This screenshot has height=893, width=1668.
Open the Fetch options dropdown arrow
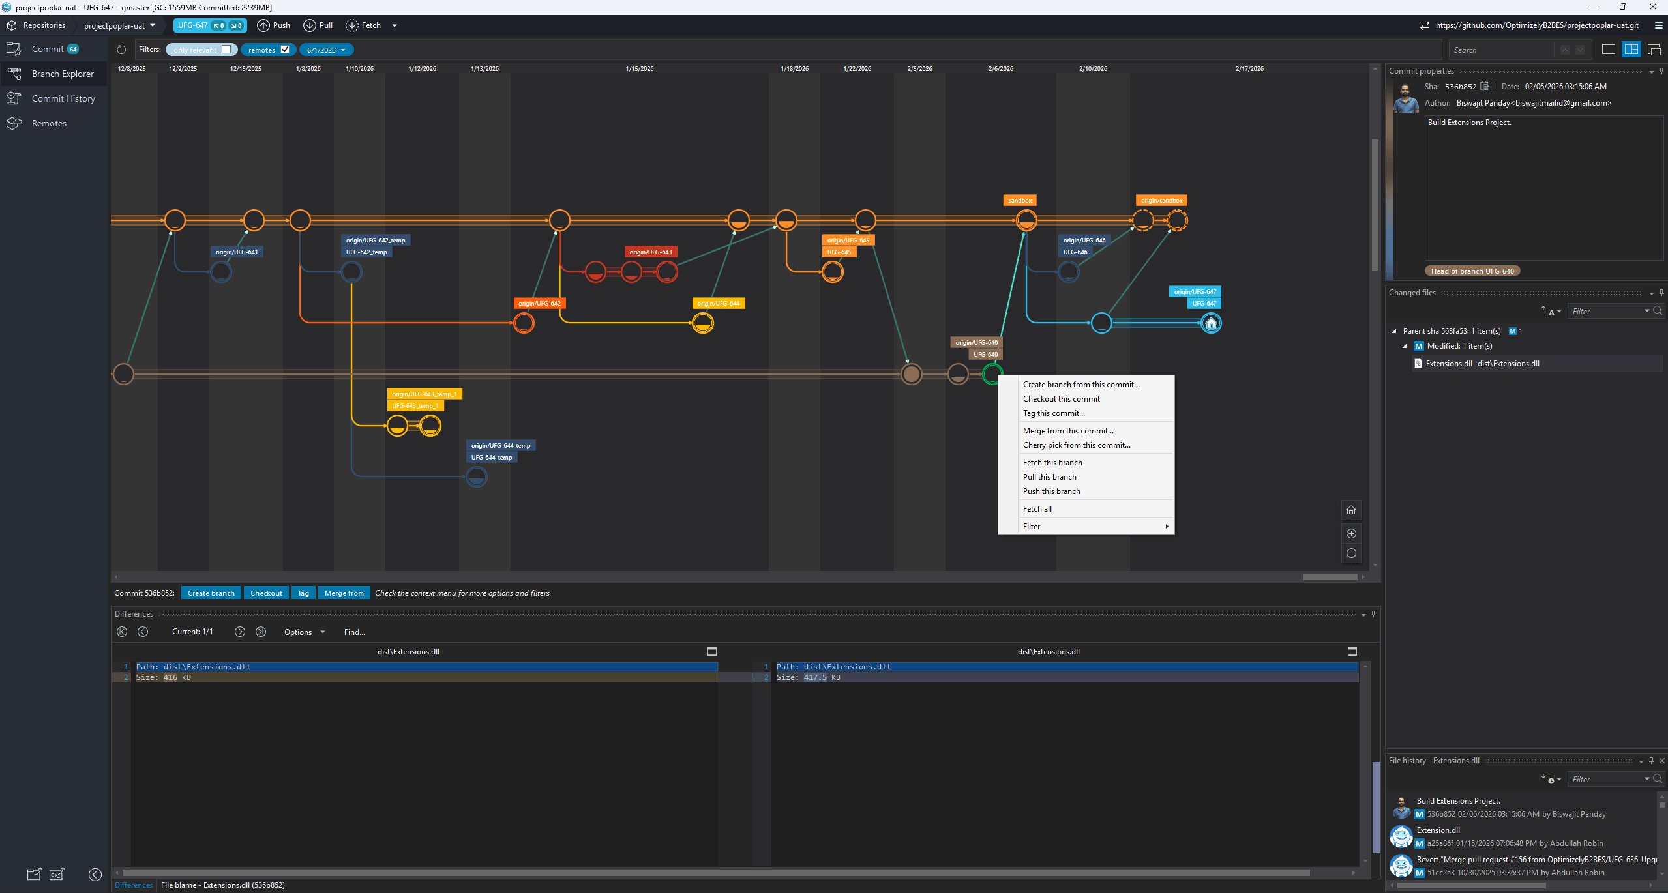(395, 25)
